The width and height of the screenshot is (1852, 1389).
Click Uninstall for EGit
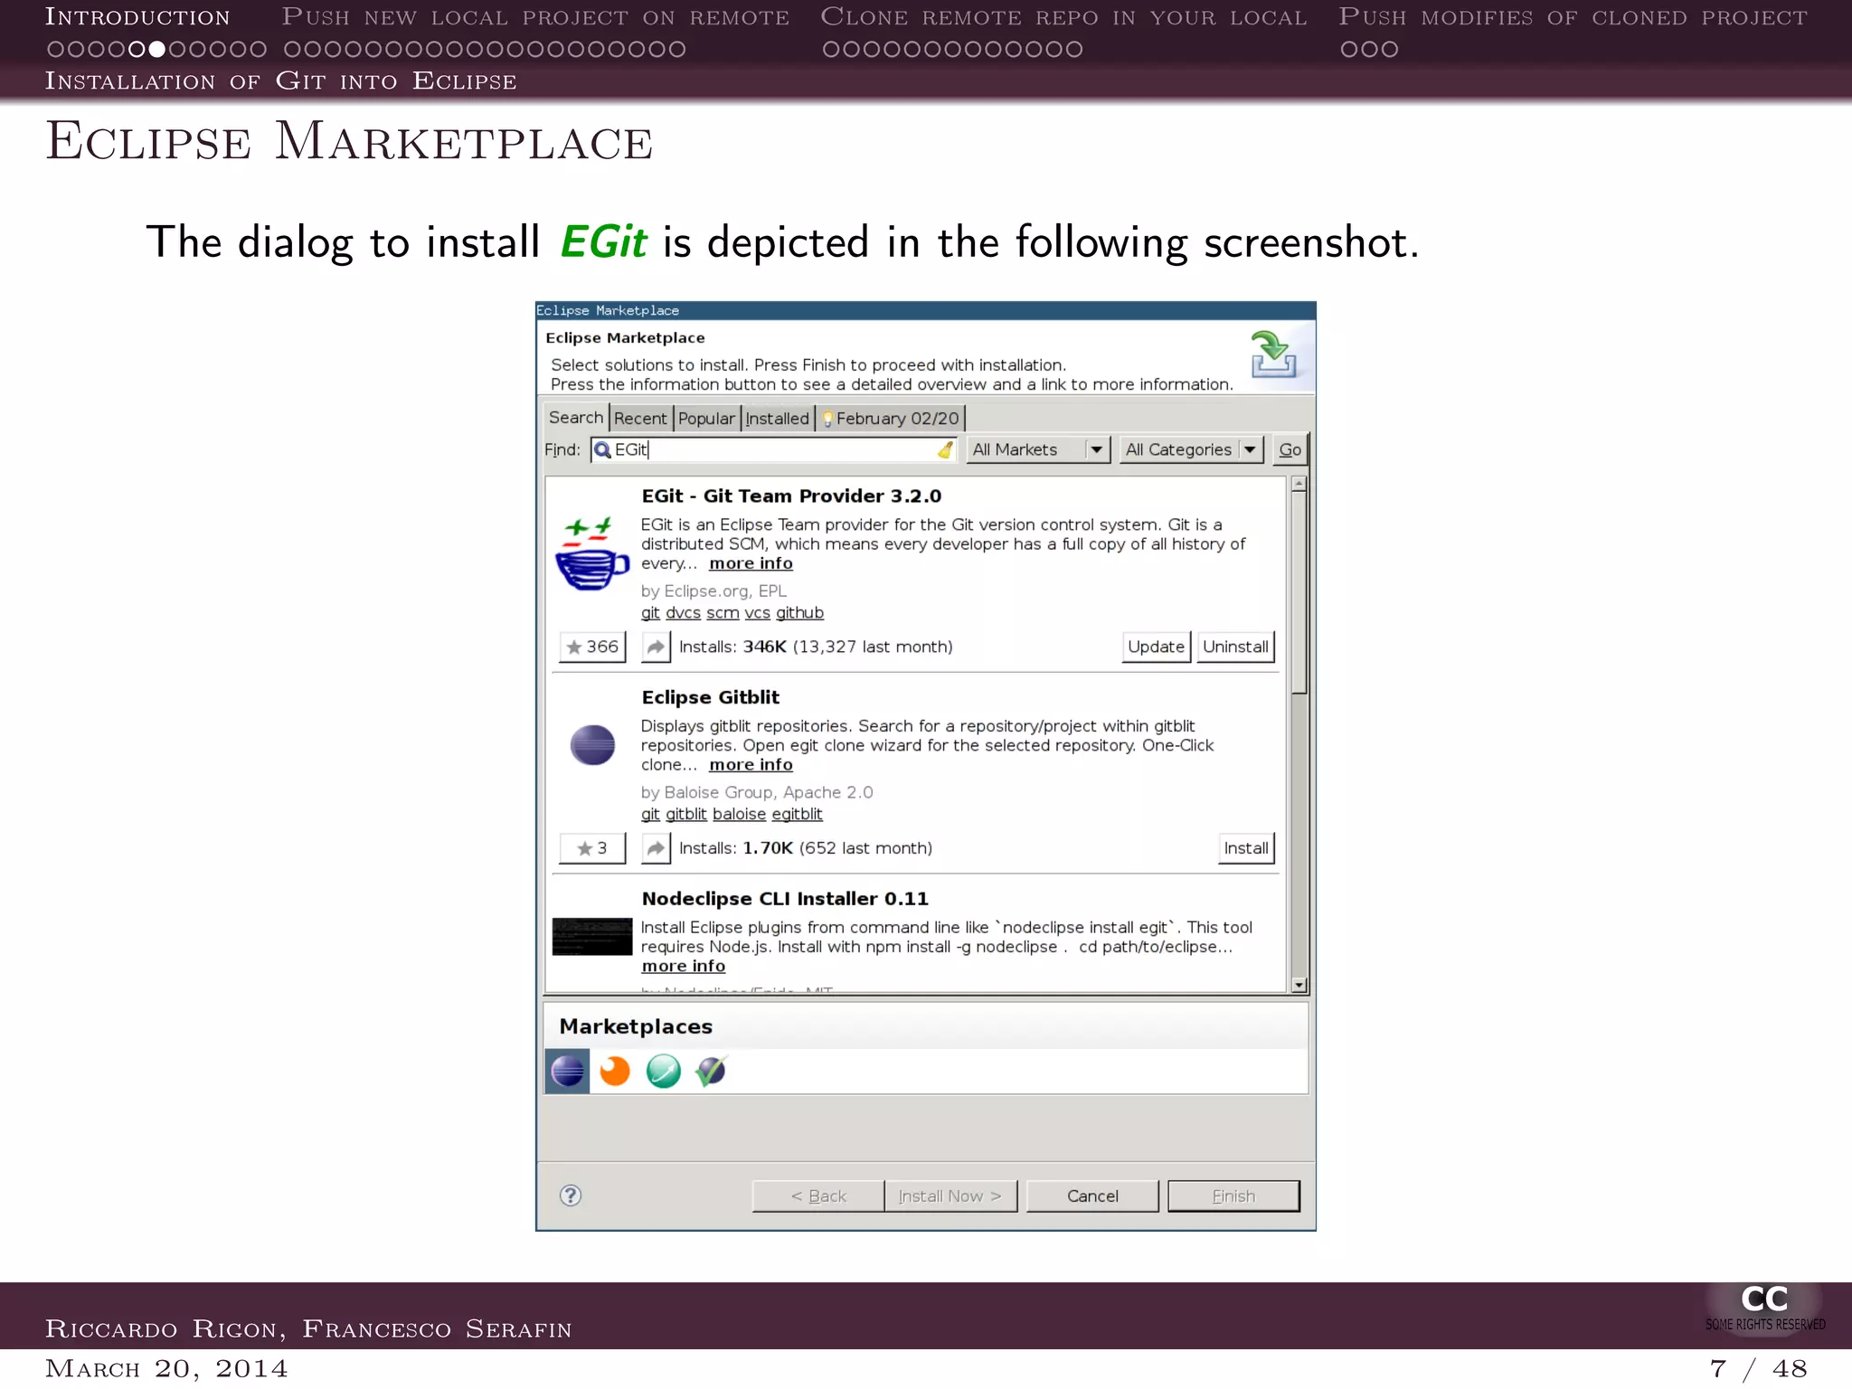click(1235, 647)
